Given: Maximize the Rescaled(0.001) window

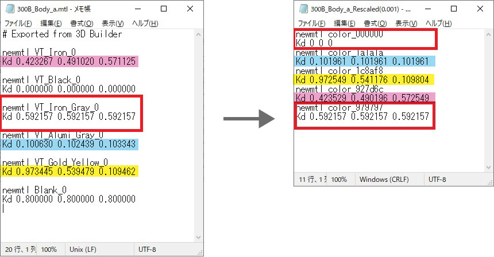Looking at the screenshot, I should 454,9.
